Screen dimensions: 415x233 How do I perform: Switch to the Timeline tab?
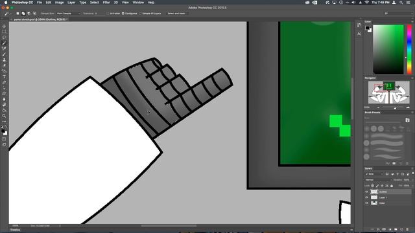pos(15,230)
